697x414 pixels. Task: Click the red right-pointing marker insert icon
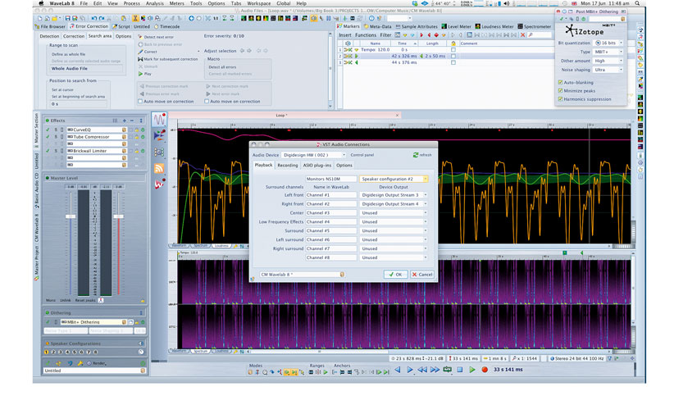coord(421,35)
